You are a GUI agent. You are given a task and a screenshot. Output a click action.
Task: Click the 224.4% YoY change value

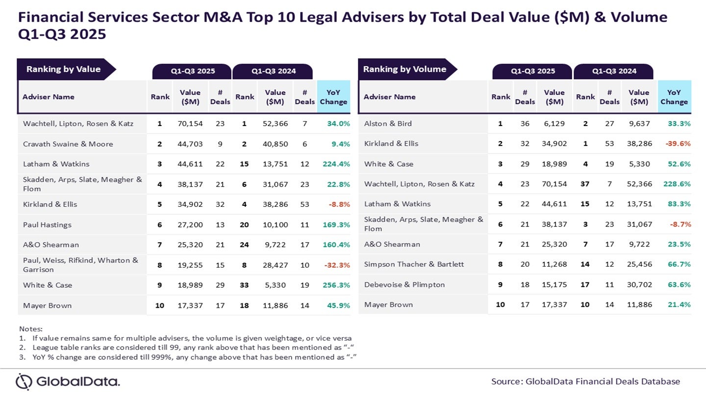point(336,164)
